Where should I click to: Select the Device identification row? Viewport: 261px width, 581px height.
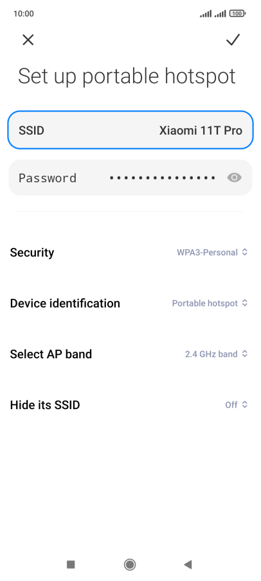click(130, 303)
